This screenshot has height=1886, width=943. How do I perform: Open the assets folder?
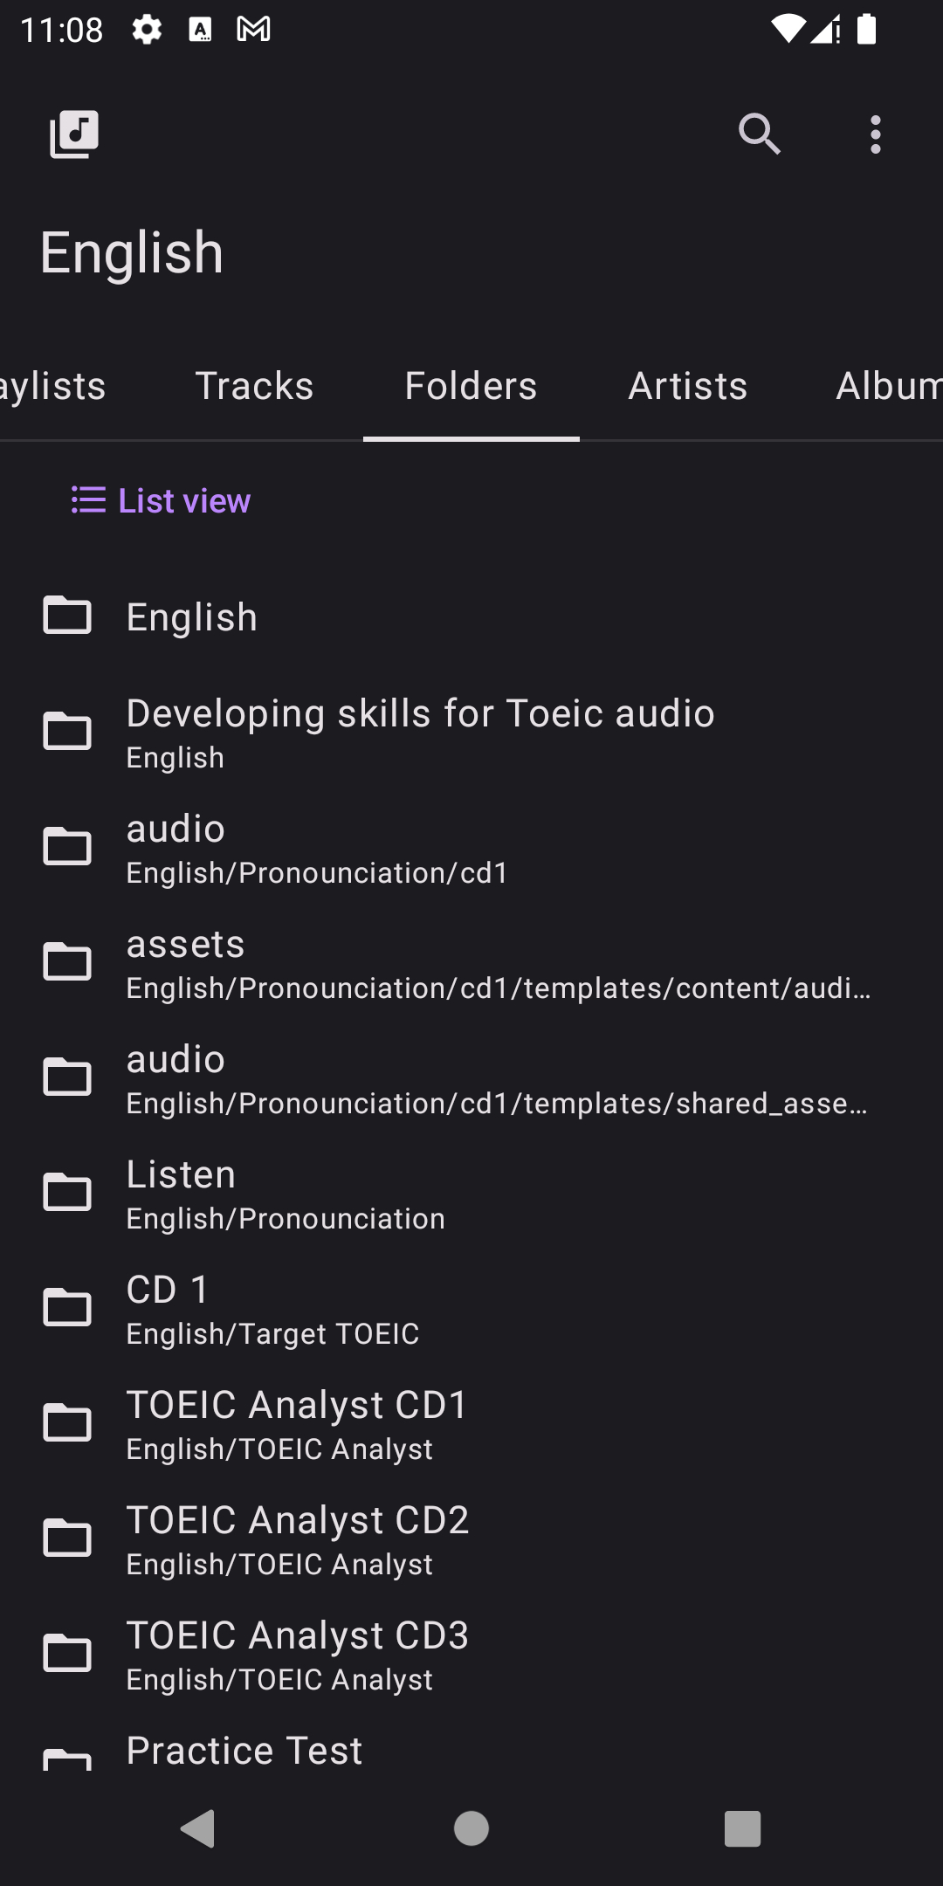click(471, 962)
